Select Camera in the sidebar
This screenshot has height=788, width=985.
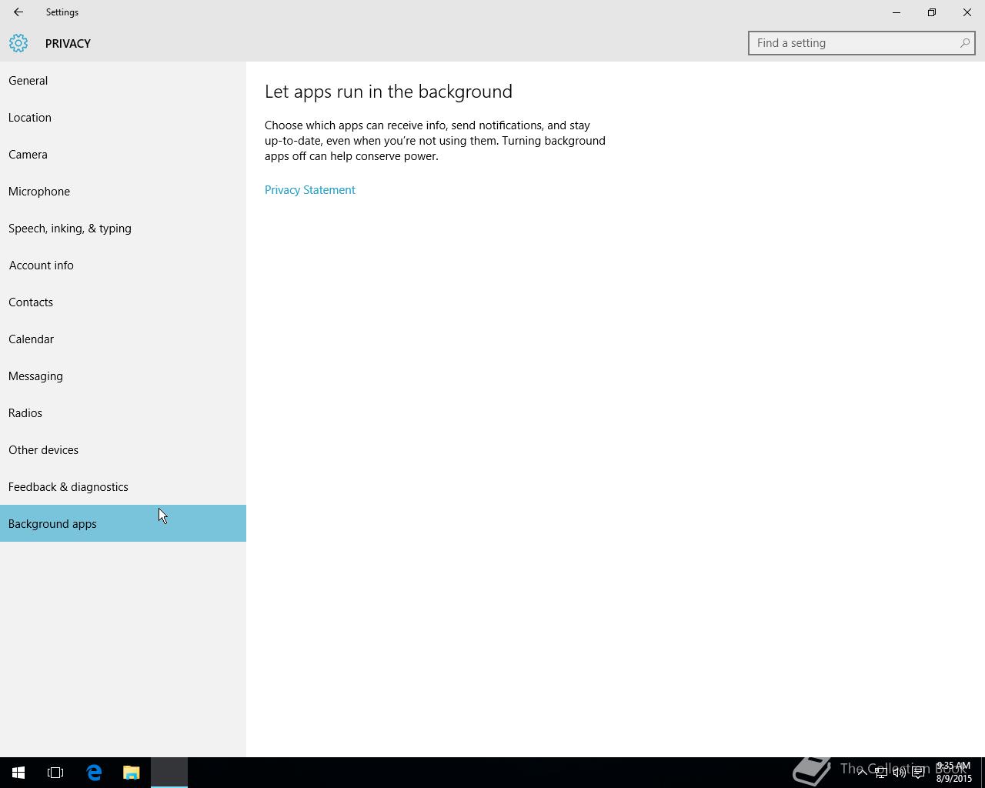point(123,154)
